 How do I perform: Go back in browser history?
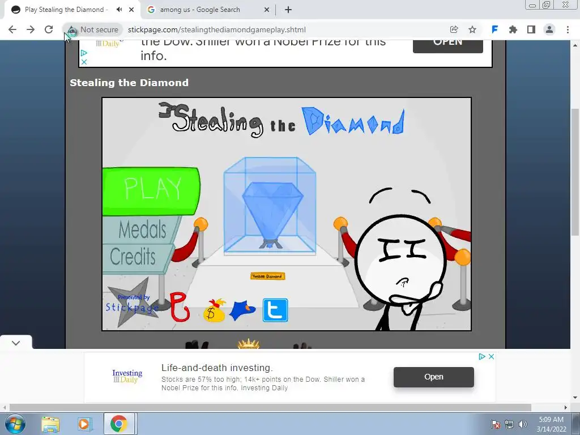(x=12, y=29)
